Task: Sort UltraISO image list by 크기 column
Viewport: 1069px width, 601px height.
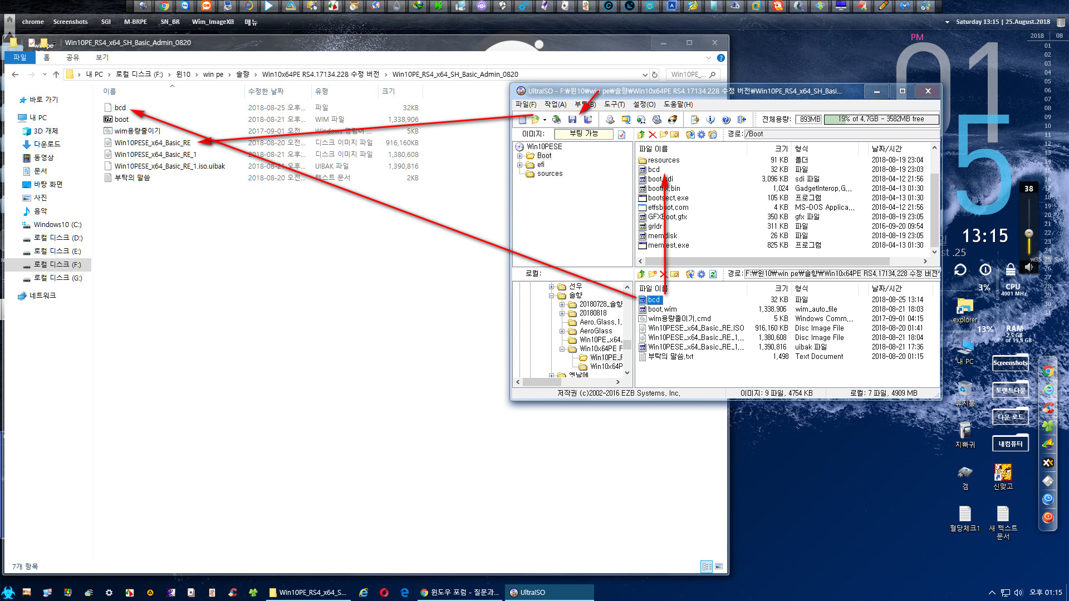Action: click(782, 149)
